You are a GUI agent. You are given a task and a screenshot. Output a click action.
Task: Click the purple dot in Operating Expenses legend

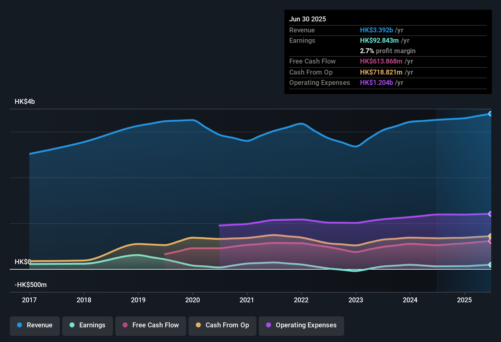tap(269, 325)
